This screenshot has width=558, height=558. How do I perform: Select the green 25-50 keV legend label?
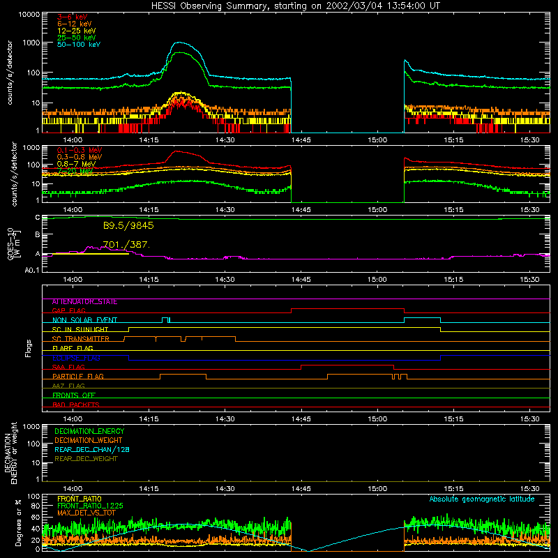click(x=77, y=38)
